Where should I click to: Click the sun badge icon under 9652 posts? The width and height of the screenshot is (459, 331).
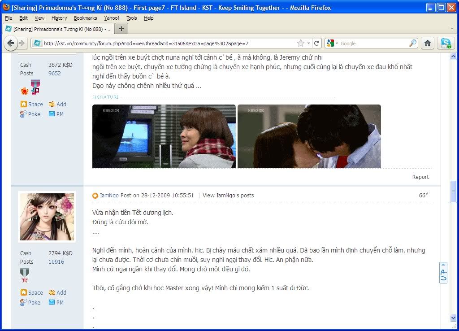[x=25, y=91]
